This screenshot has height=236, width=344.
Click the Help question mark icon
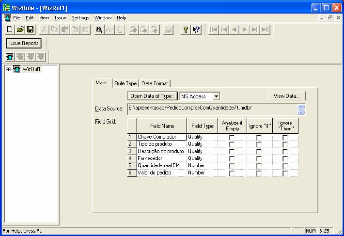tap(186, 30)
